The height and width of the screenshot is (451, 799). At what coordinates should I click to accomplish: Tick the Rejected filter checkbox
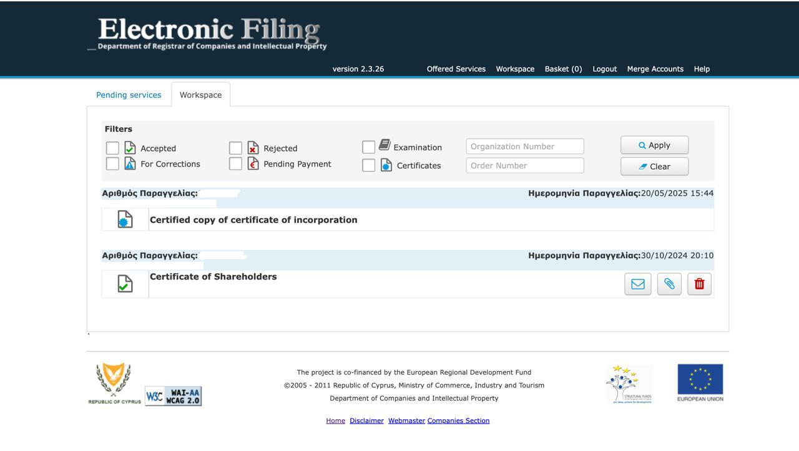pos(235,148)
